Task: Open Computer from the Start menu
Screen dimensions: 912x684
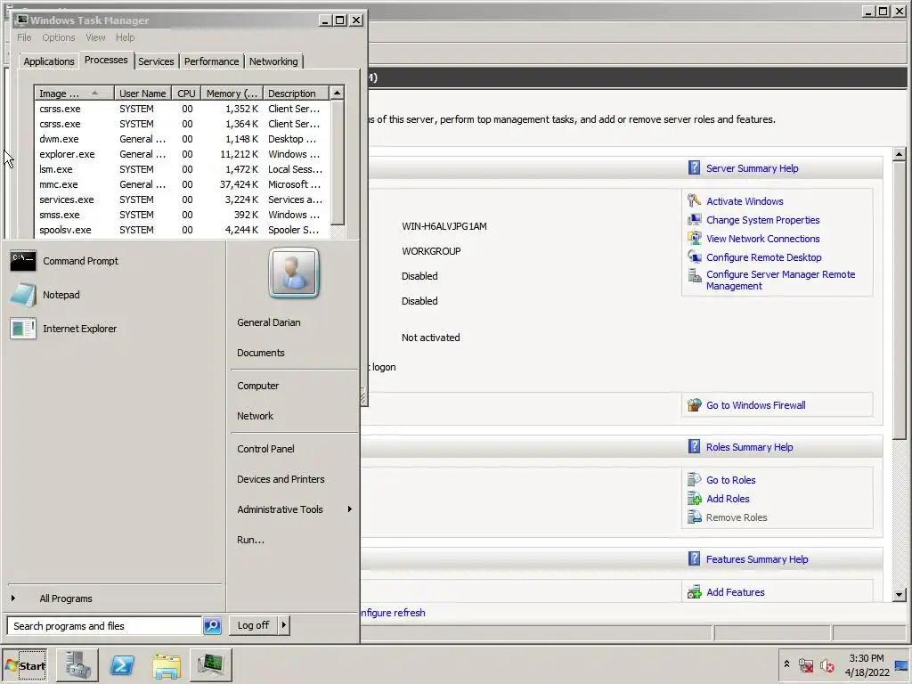Action: [x=258, y=386]
